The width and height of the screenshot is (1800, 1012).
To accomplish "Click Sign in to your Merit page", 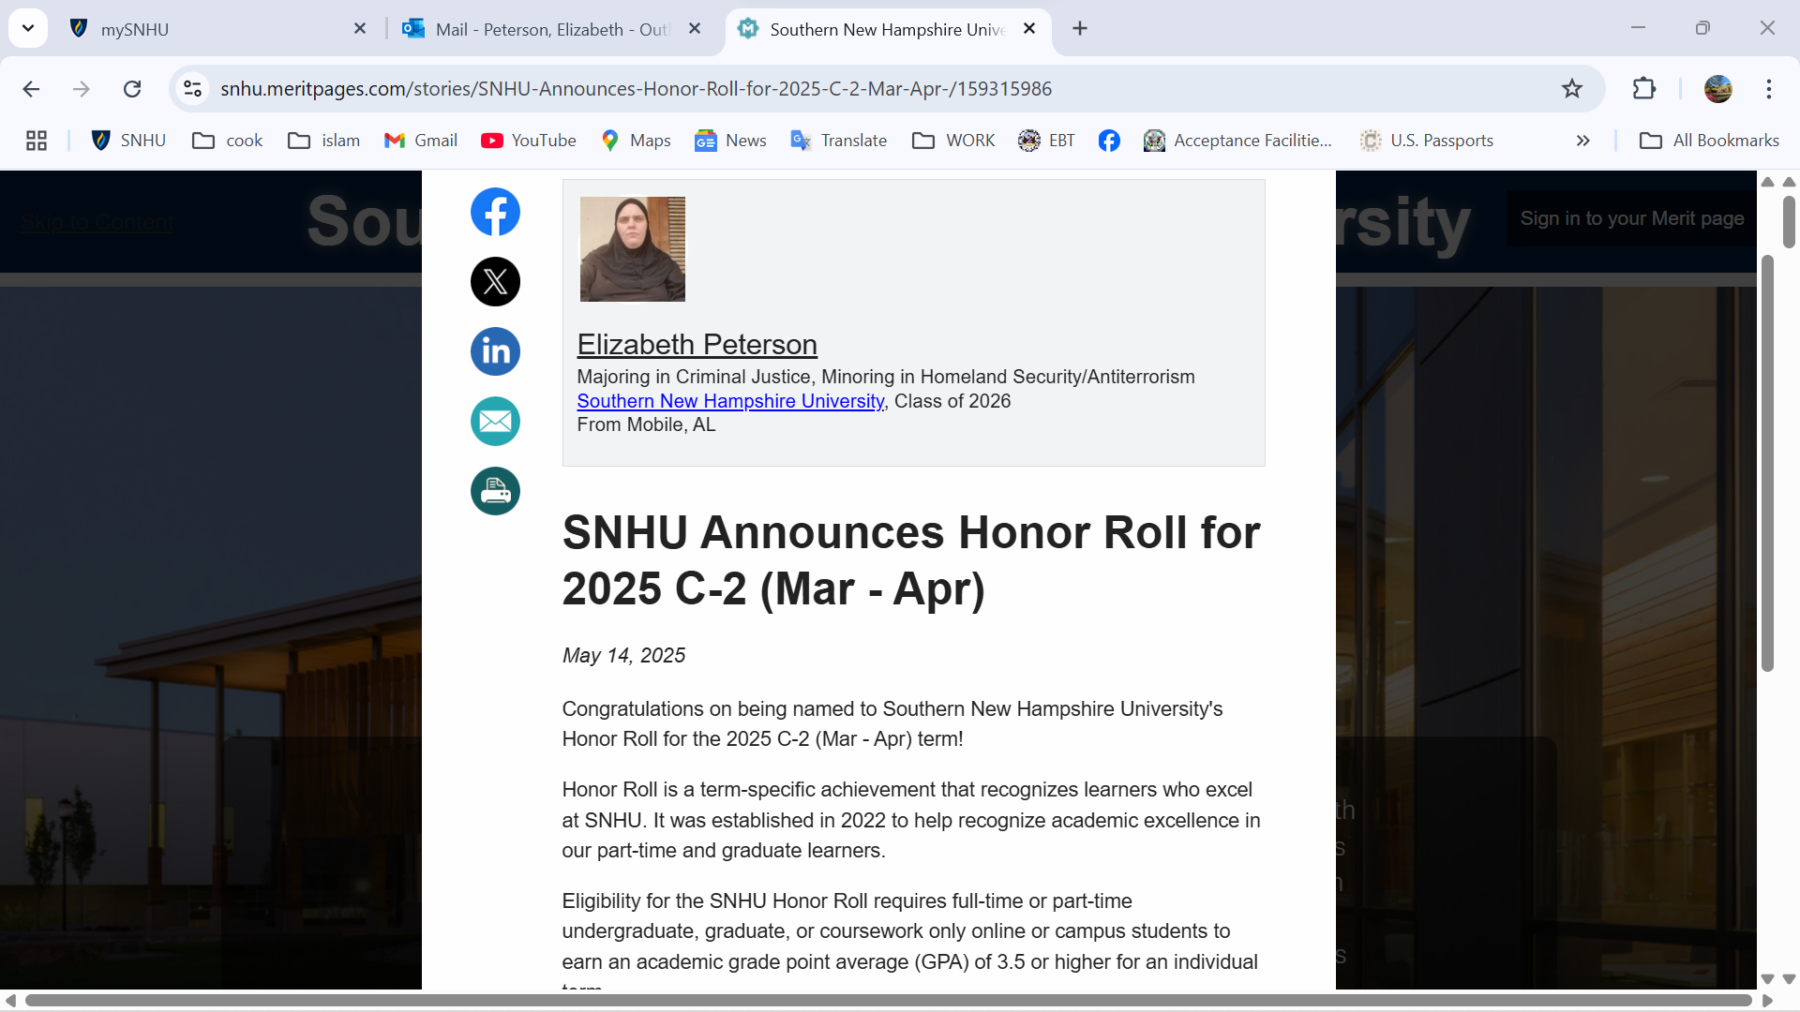I will click(1631, 218).
